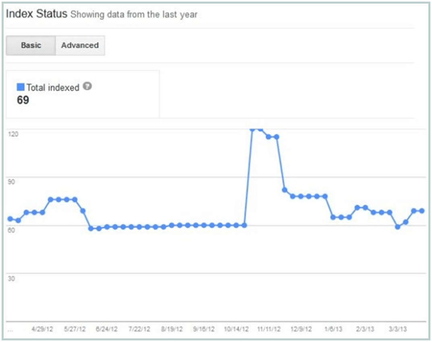Click the 11/11/12 date label
Viewport: 432px width, 342px height.
tap(269, 329)
